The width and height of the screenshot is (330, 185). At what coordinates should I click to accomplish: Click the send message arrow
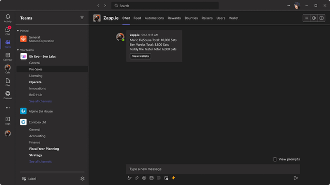(296, 178)
